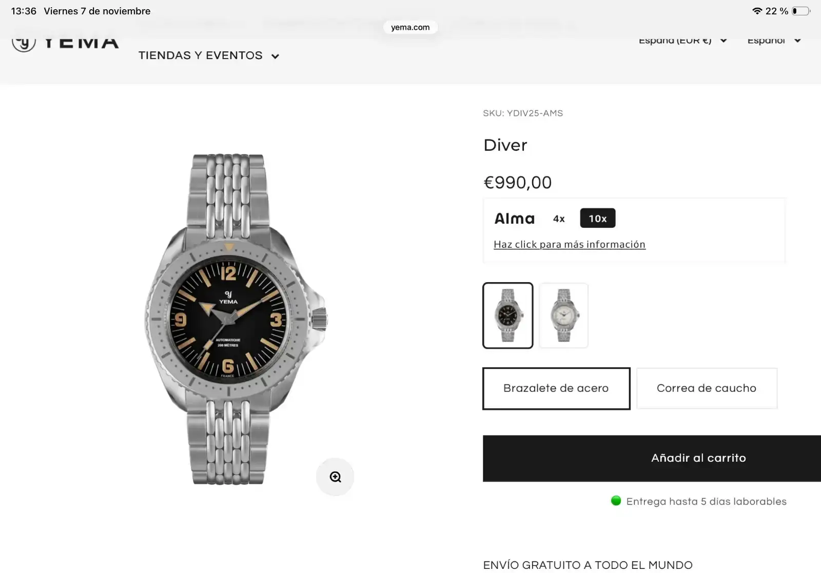Choose the Brazalete de acero strap option

tap(556, 388)
